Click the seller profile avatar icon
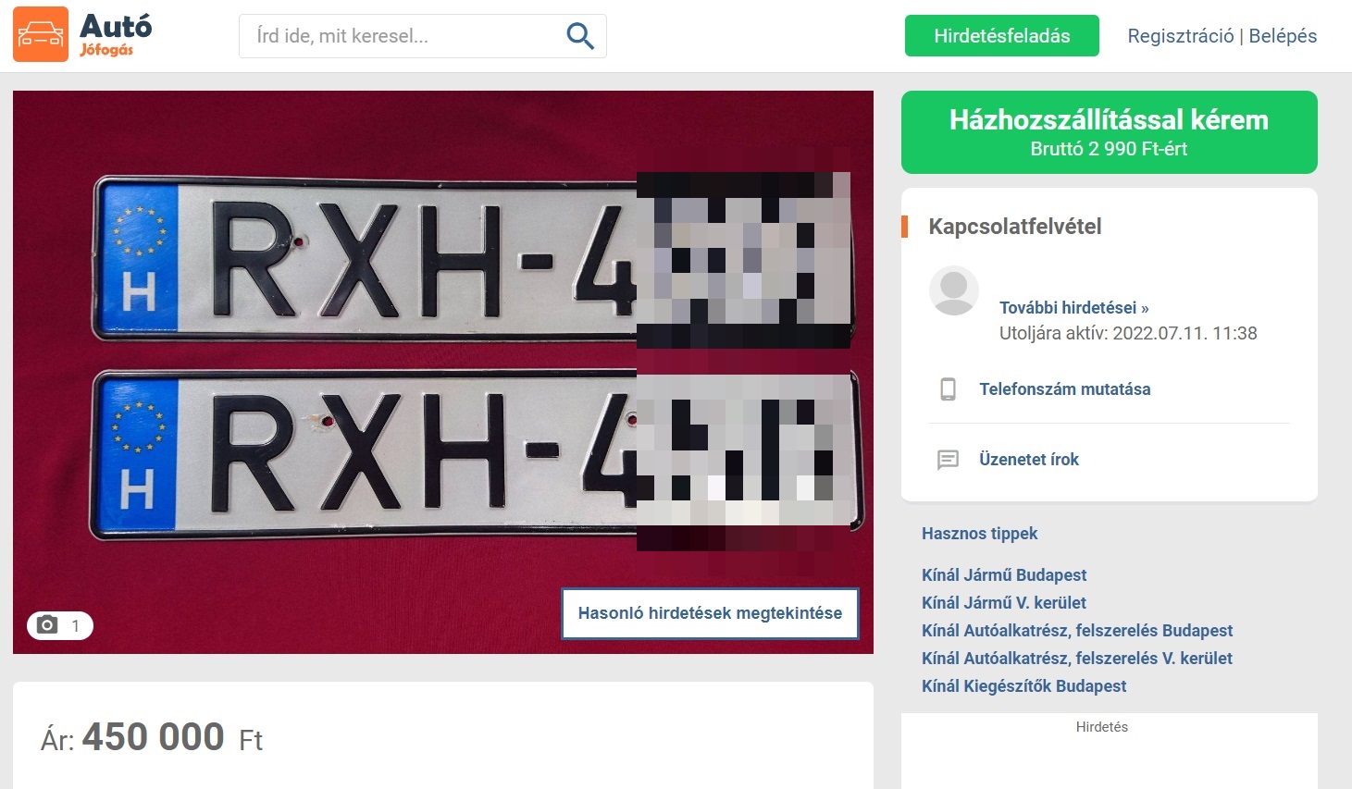The width and height of the screenshot is (1352, 789). pos(953,290)
